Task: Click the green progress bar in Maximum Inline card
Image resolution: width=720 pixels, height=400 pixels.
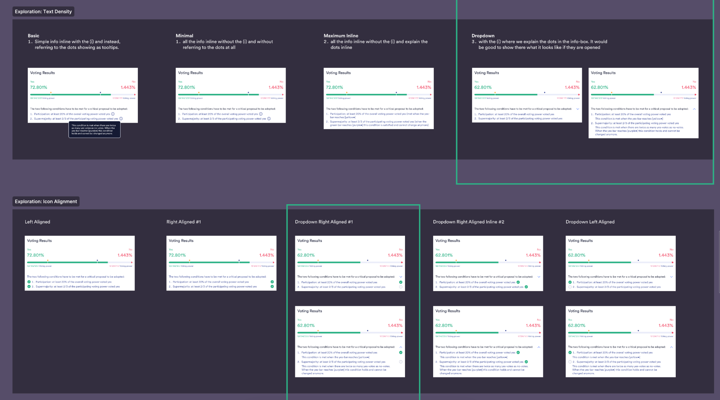Action: click(x=366, y=95)
